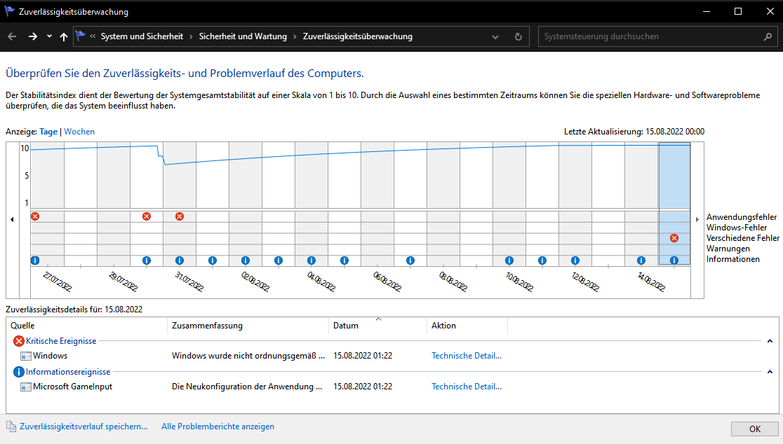Screen dimensions: 783x444
Task: Click the blue information icon for 14.08.2022
Action: coord(641,260)
